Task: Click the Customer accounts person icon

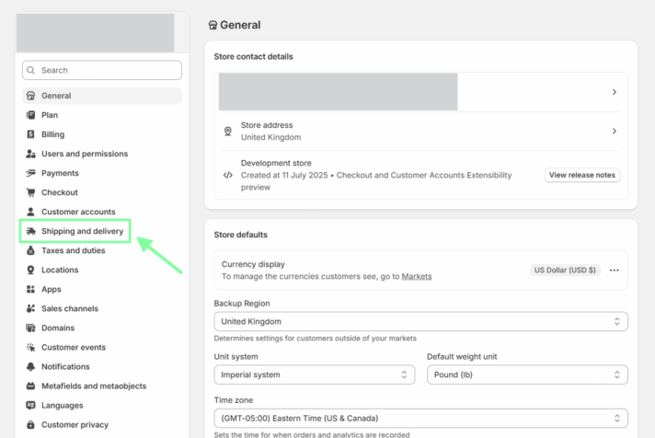Action: click(30, 212)
